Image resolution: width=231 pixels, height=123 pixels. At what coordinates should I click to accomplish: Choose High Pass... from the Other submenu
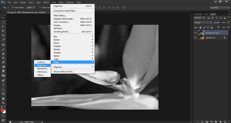pos(42,65)
